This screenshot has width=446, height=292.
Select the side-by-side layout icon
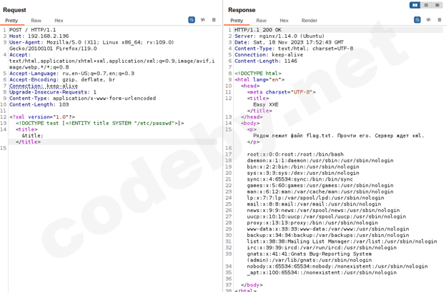(x=415, y=5)
